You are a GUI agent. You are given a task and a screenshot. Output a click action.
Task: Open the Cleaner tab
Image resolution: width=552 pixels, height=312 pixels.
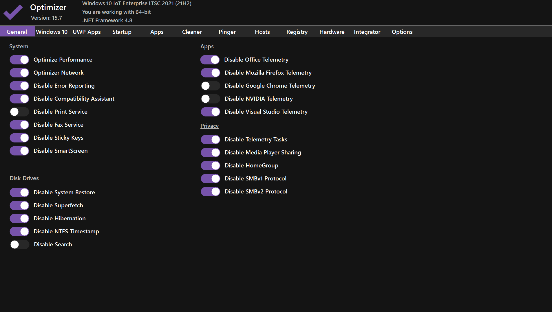tap(192, 32)
